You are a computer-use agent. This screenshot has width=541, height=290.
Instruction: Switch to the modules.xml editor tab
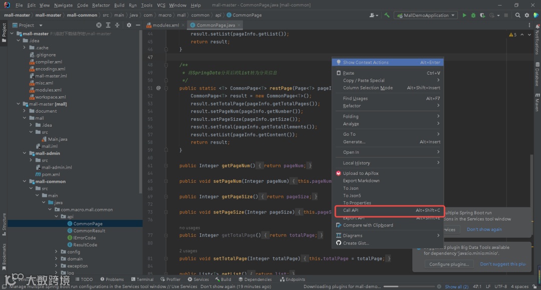[165, 25]
